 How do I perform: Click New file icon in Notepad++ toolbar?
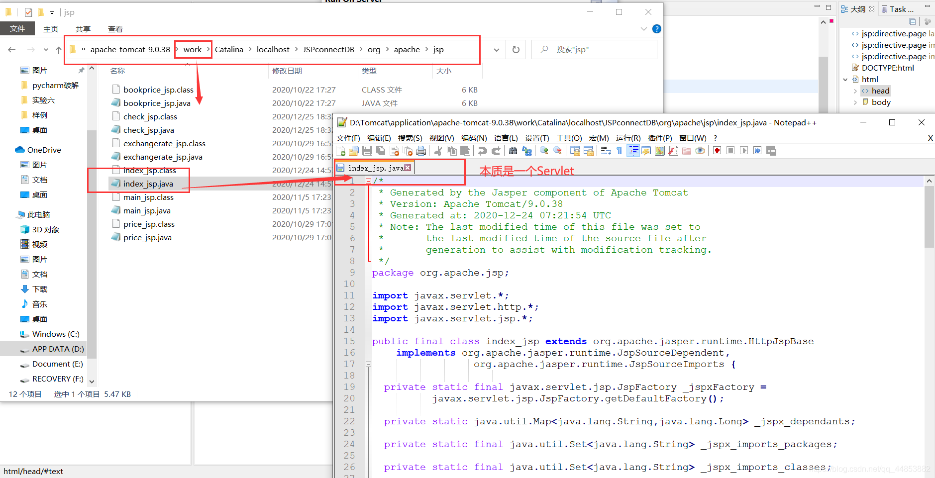point(341,151)
